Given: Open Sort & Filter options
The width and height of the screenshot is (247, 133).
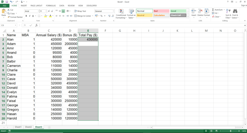Looking at the screenshot, I should [x=228, y=14].
